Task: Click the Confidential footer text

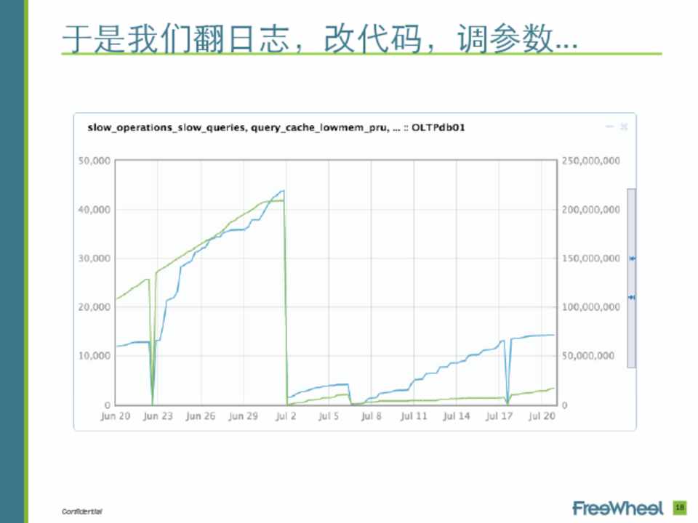Action: point(81,511)
